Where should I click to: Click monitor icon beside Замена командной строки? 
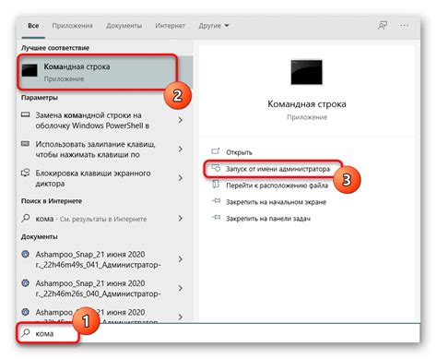[x=25, y=114]
